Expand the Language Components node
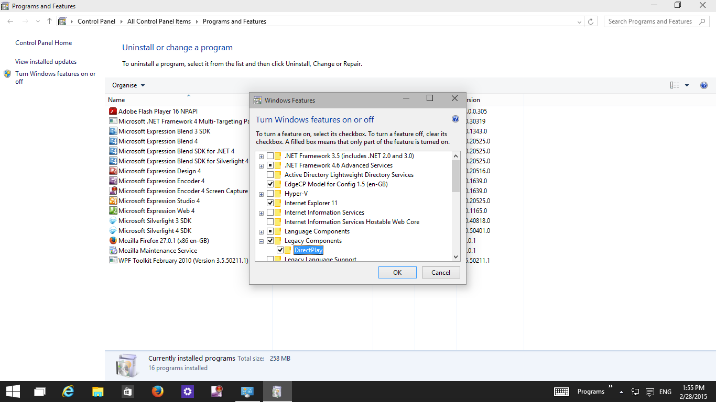The height and width of the screenshot is (402, 716). click(261, 232)
